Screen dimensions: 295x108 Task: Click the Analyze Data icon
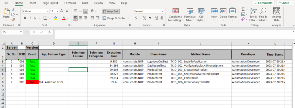pos(277,11)
